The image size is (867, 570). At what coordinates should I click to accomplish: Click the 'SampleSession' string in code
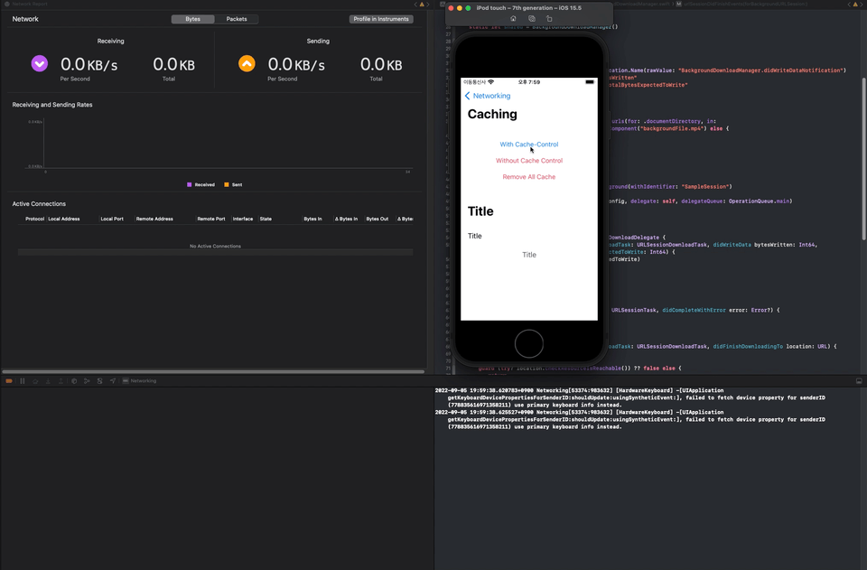tap(705, 187)
